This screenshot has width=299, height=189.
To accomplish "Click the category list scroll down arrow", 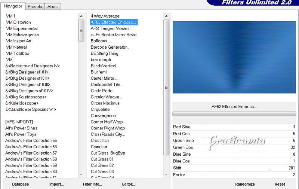I will [x=81, y=174].
